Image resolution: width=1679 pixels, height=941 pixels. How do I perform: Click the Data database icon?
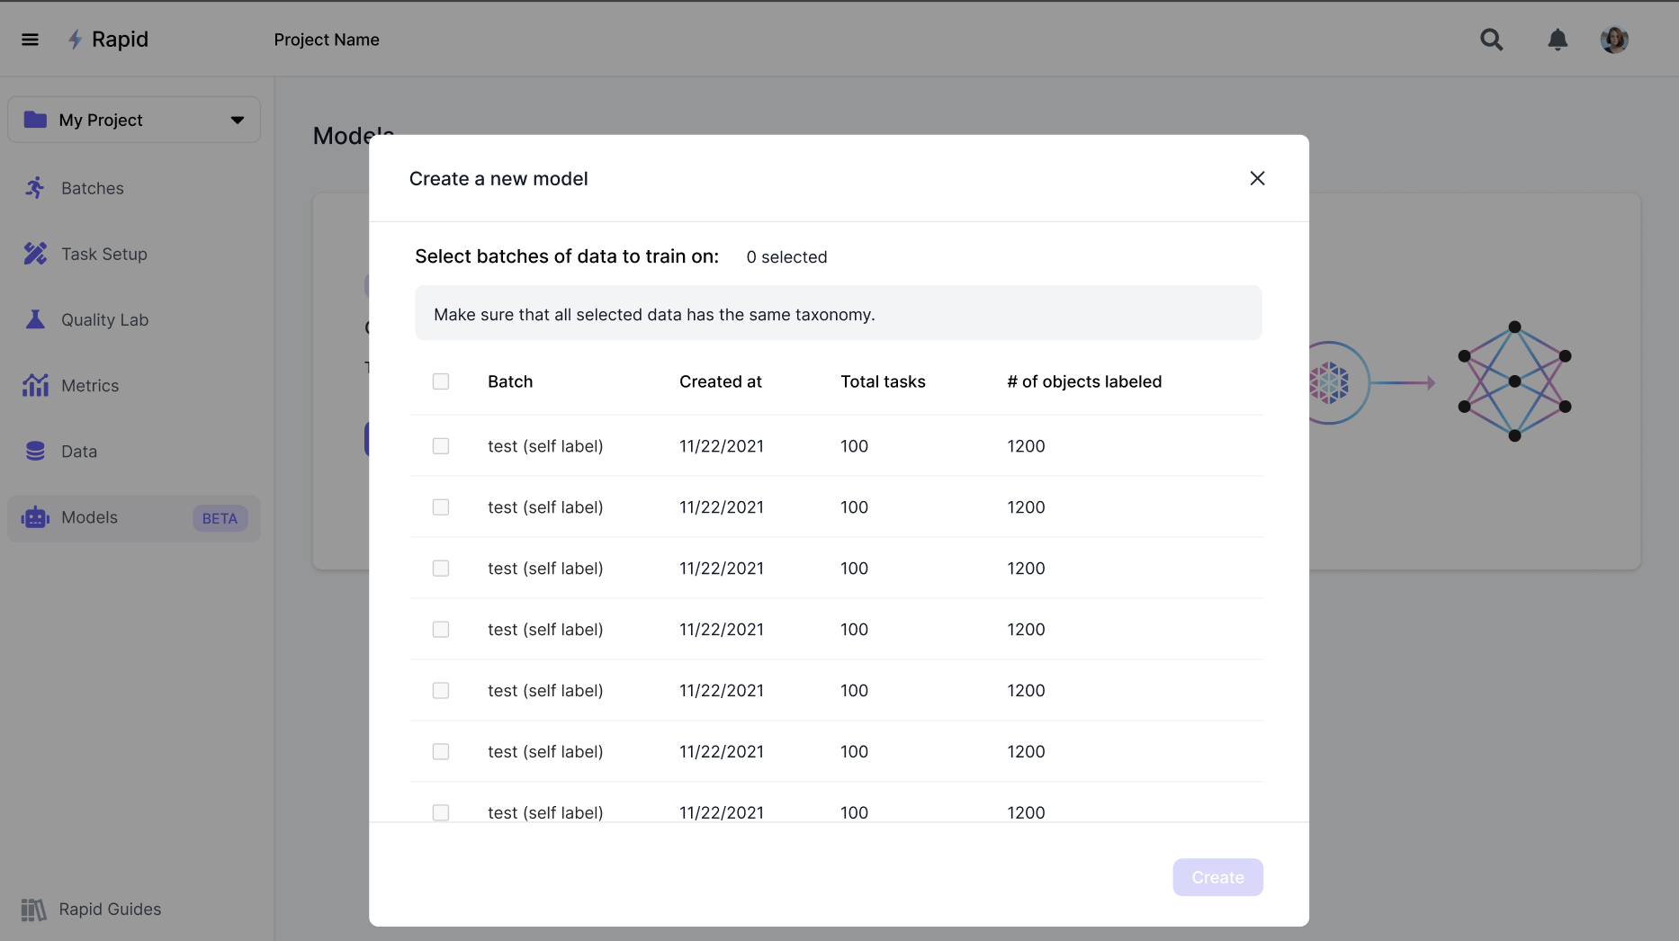[x=35, y=451]
